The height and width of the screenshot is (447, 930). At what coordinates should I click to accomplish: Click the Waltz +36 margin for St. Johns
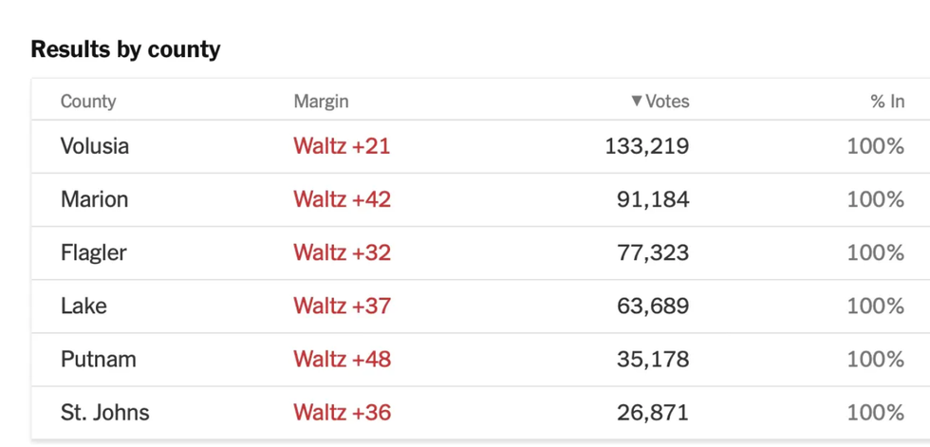tap(342, 412)
